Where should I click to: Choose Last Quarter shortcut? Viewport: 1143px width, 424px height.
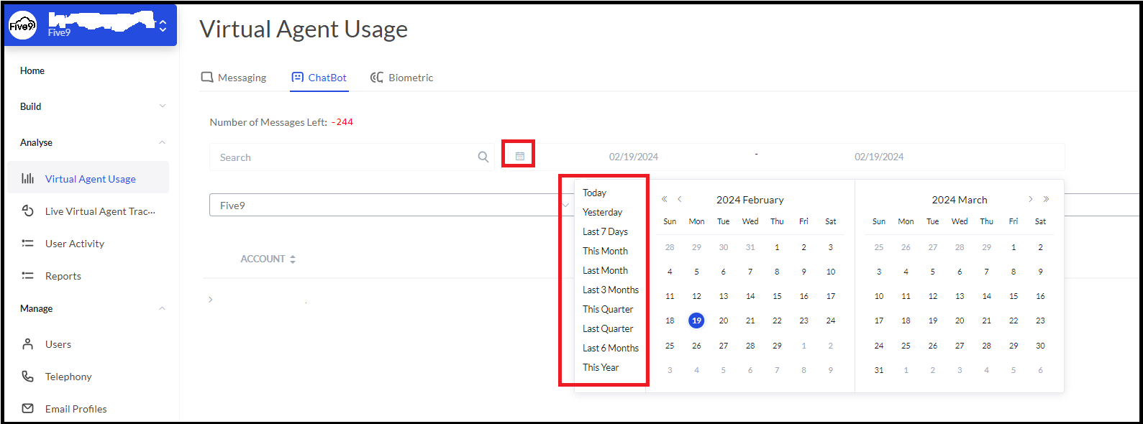(608, 328)
